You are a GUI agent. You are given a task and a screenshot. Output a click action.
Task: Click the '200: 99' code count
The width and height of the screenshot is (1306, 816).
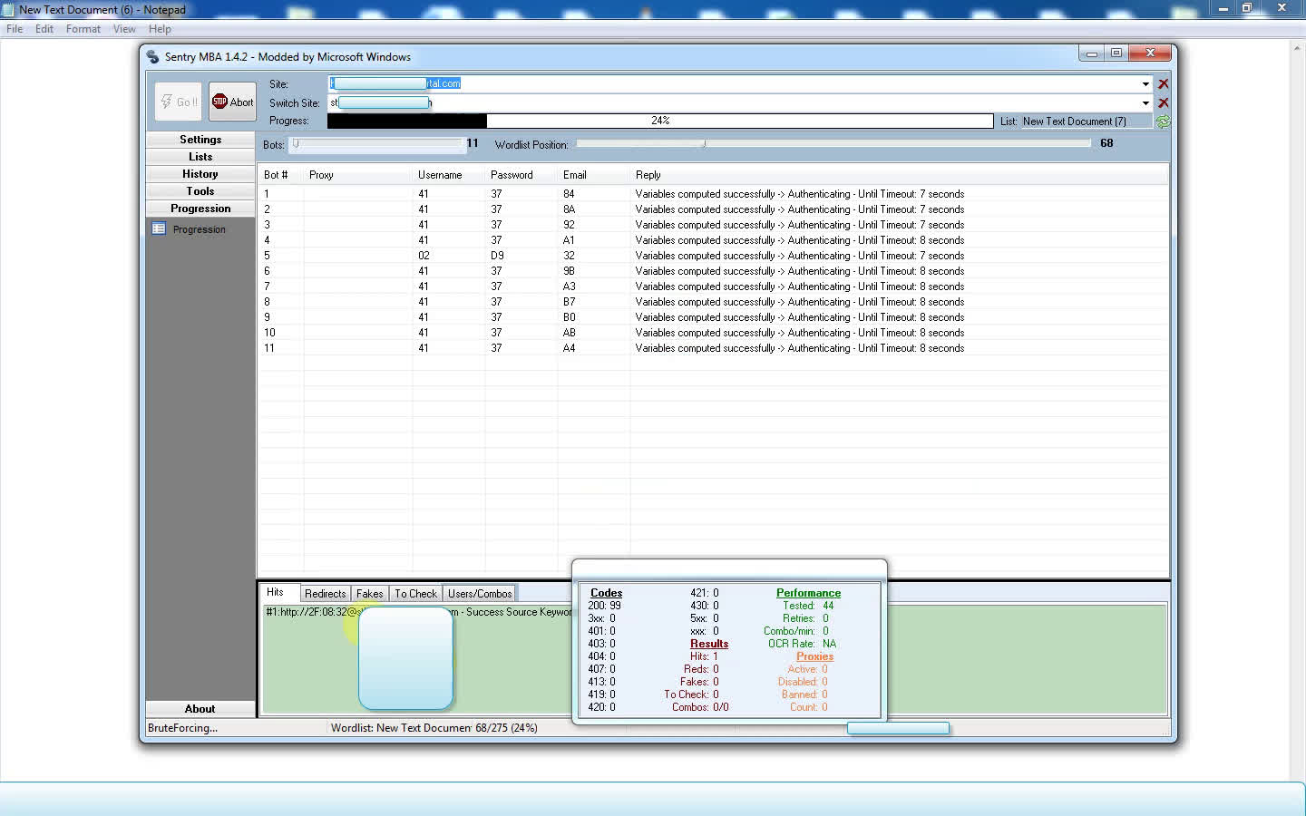[x=604, y=606]
